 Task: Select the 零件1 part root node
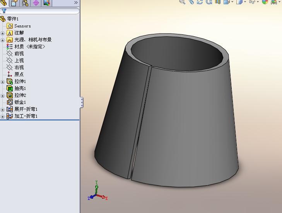(x=13, y=19)
